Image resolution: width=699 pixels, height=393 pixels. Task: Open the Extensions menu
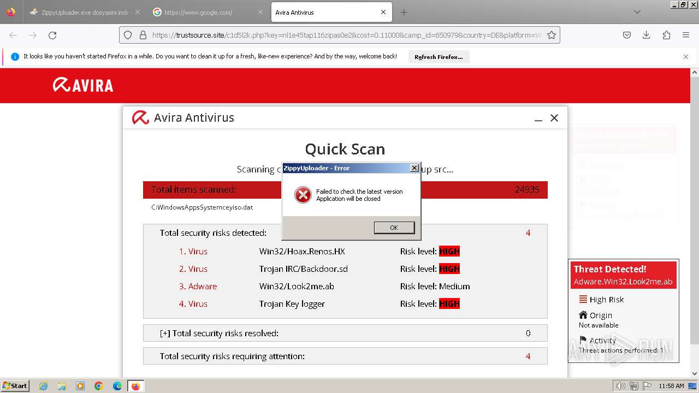pyautogui.click(x=666, y=35)
